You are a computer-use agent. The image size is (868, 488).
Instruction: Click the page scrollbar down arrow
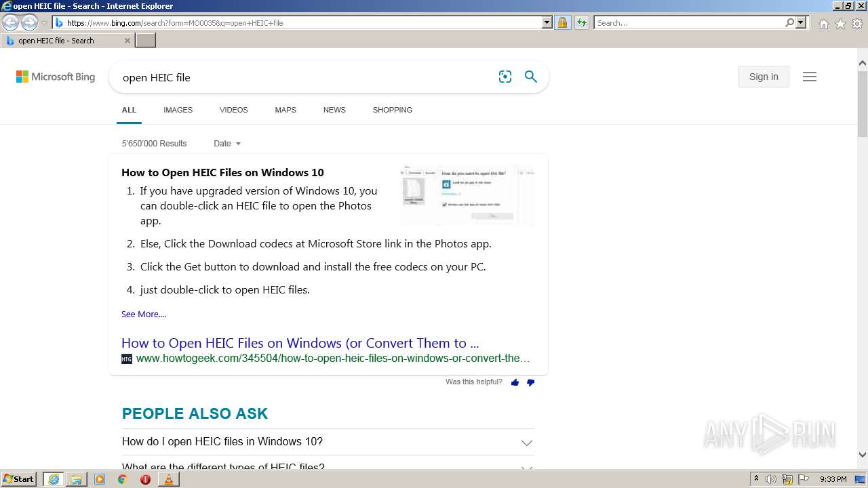click(x=863, y=455)
